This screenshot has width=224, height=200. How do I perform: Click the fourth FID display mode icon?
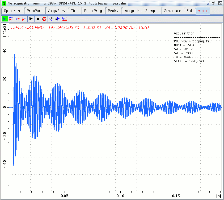(x=24, y=19)
